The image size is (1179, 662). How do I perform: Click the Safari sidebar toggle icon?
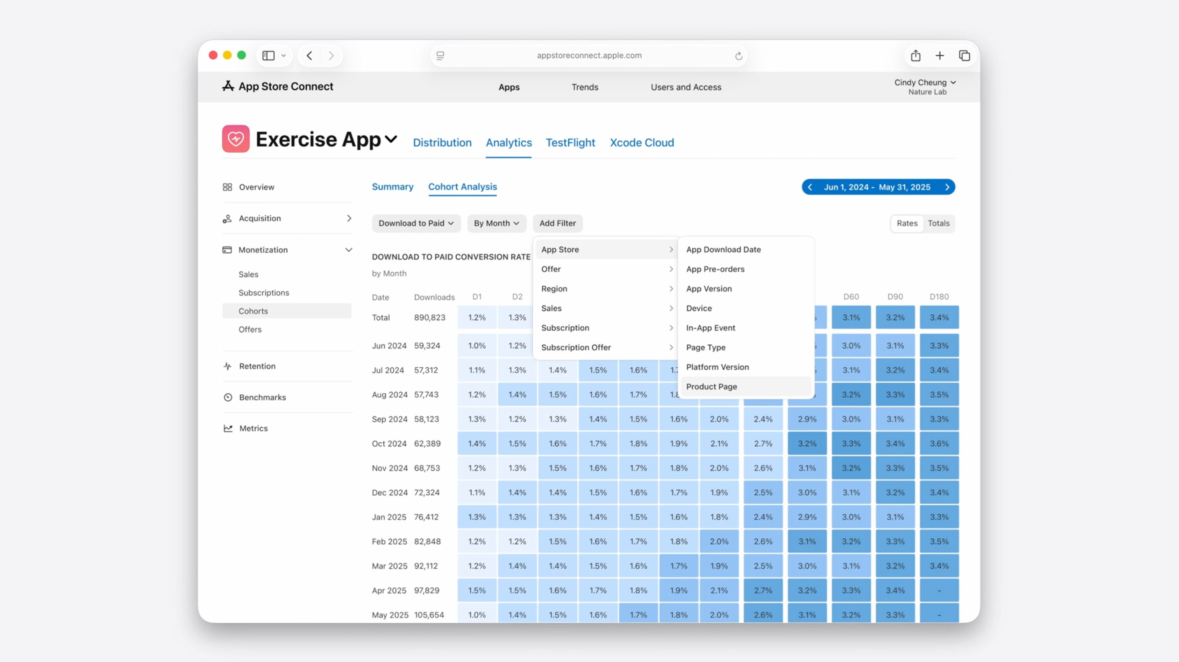pyautogui.click(x=269, y=56)
